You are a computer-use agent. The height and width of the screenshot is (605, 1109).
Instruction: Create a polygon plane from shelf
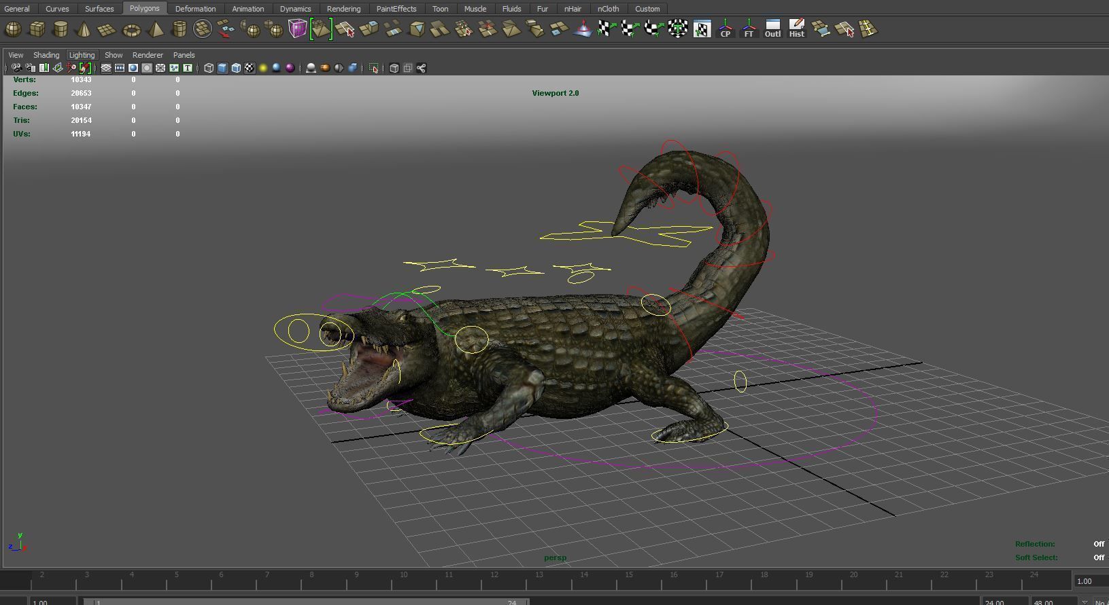pyautogui.click(x=107, y=29)
